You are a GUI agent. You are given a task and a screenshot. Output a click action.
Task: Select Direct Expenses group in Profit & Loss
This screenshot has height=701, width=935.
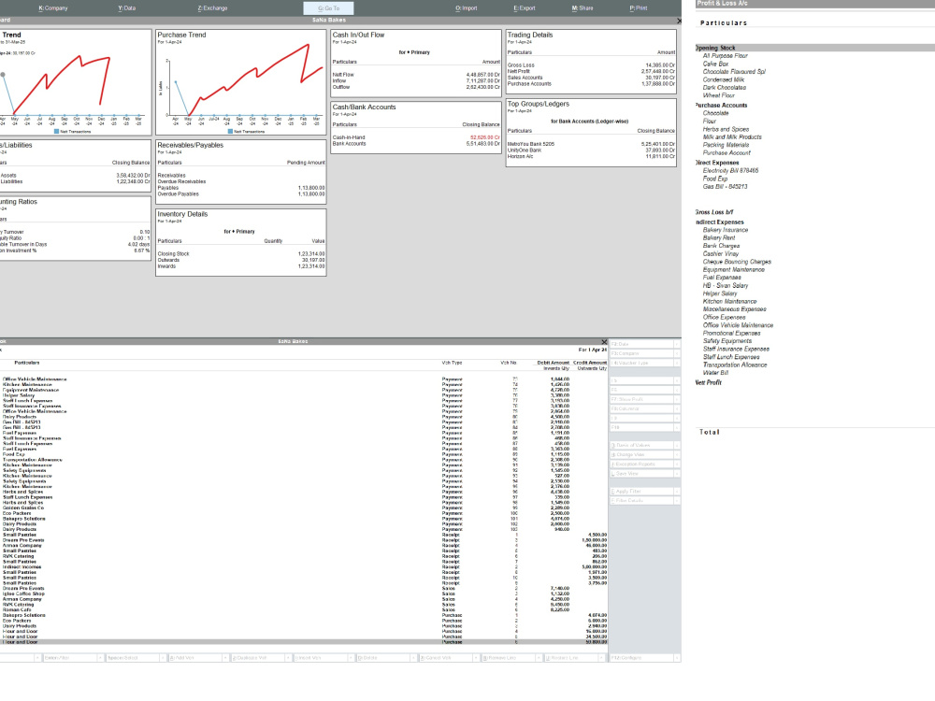tap(717, 163)
